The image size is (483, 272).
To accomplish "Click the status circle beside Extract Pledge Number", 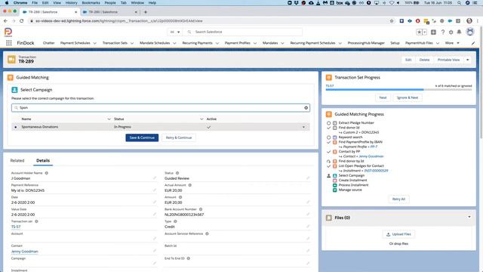I will 328,123.
